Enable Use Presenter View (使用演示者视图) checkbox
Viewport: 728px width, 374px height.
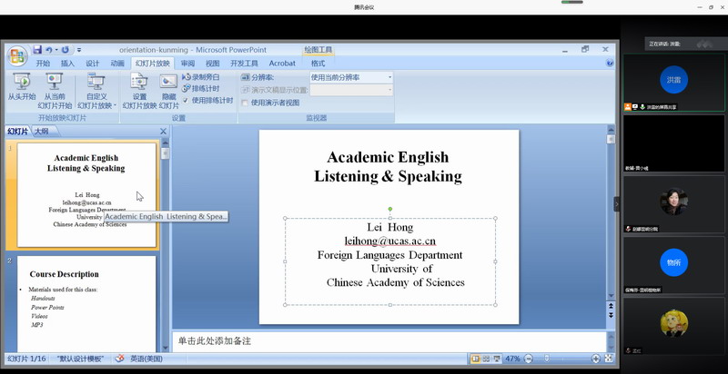[x=245, y=103]
